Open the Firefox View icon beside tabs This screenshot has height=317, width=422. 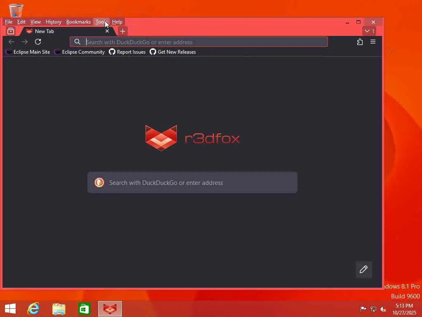[x=11, y=31]
